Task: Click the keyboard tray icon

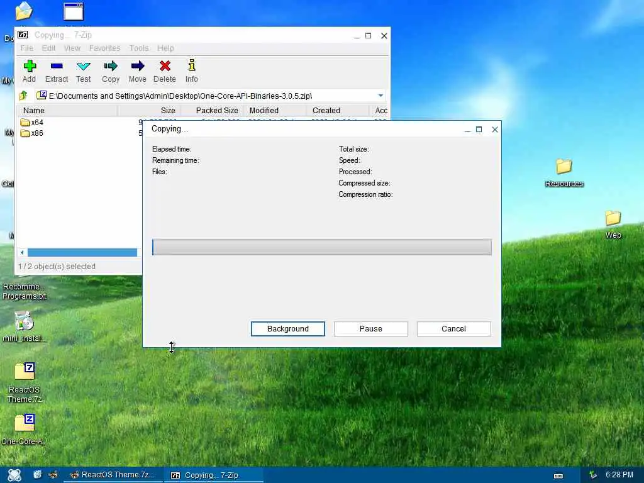Action: click(x=558, y=475)
